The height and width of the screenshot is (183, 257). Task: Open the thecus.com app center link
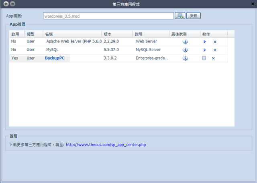[x=106, y=145]
